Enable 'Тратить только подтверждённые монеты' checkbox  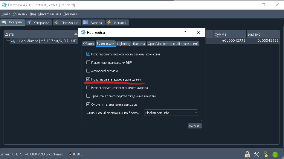pos(88,96)
